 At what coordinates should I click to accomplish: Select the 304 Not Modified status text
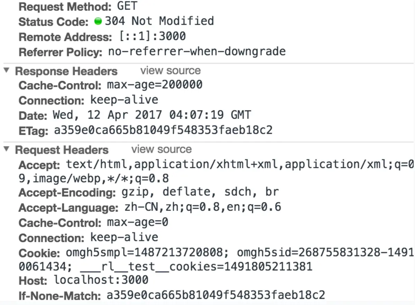(x=159, y=21)
